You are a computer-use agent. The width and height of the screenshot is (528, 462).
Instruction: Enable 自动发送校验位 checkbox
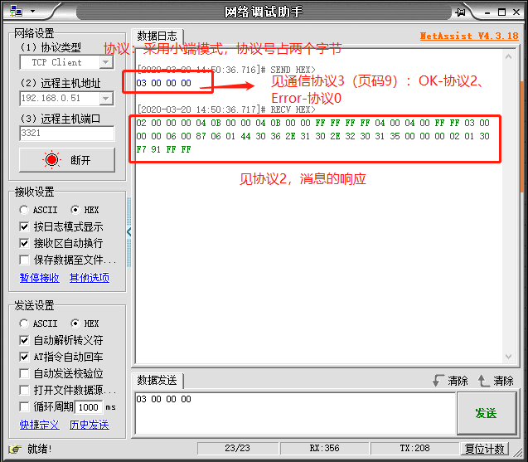[x=24, y=373]
